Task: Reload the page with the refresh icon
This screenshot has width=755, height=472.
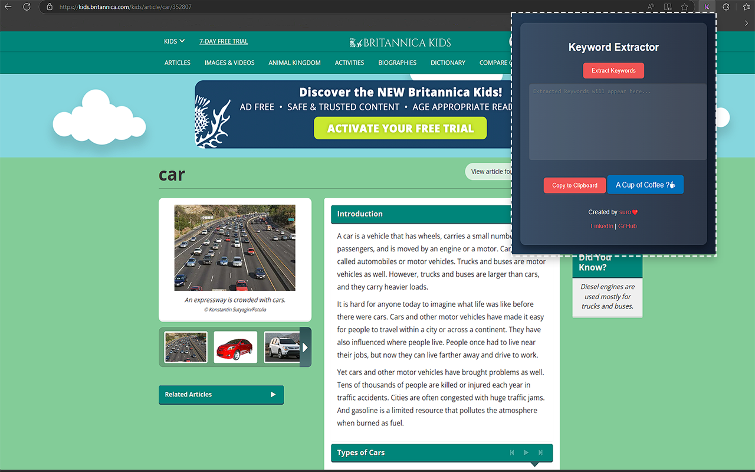Action: (x=27, y=7)
